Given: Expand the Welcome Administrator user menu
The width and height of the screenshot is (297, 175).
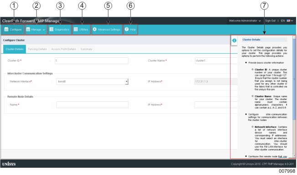Looking at the screenshot, I should point(245,20).
